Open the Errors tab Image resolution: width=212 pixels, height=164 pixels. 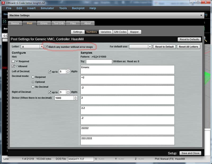44,23
